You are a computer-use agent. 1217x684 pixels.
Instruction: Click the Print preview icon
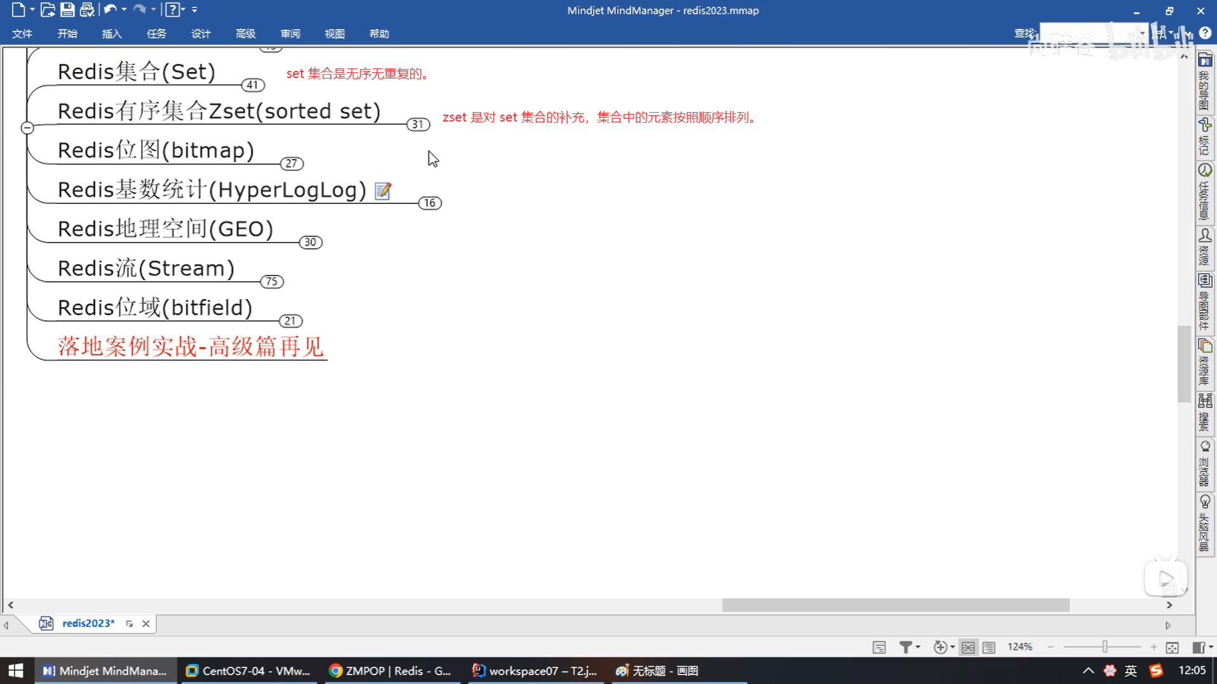pyautogui.click(x=87, y=9)
